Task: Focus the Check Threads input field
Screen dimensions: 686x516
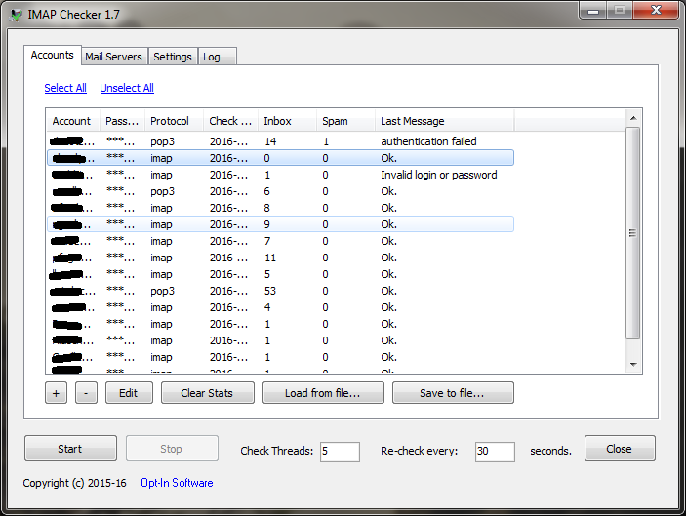Action: point(340,451)
